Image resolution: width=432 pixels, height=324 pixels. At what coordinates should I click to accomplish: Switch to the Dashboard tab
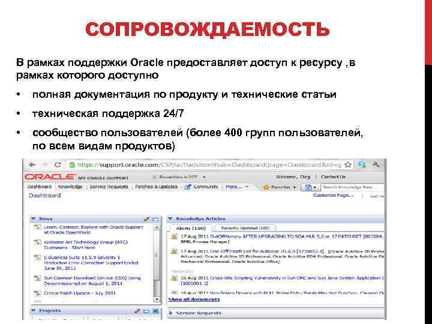[40, 187]
